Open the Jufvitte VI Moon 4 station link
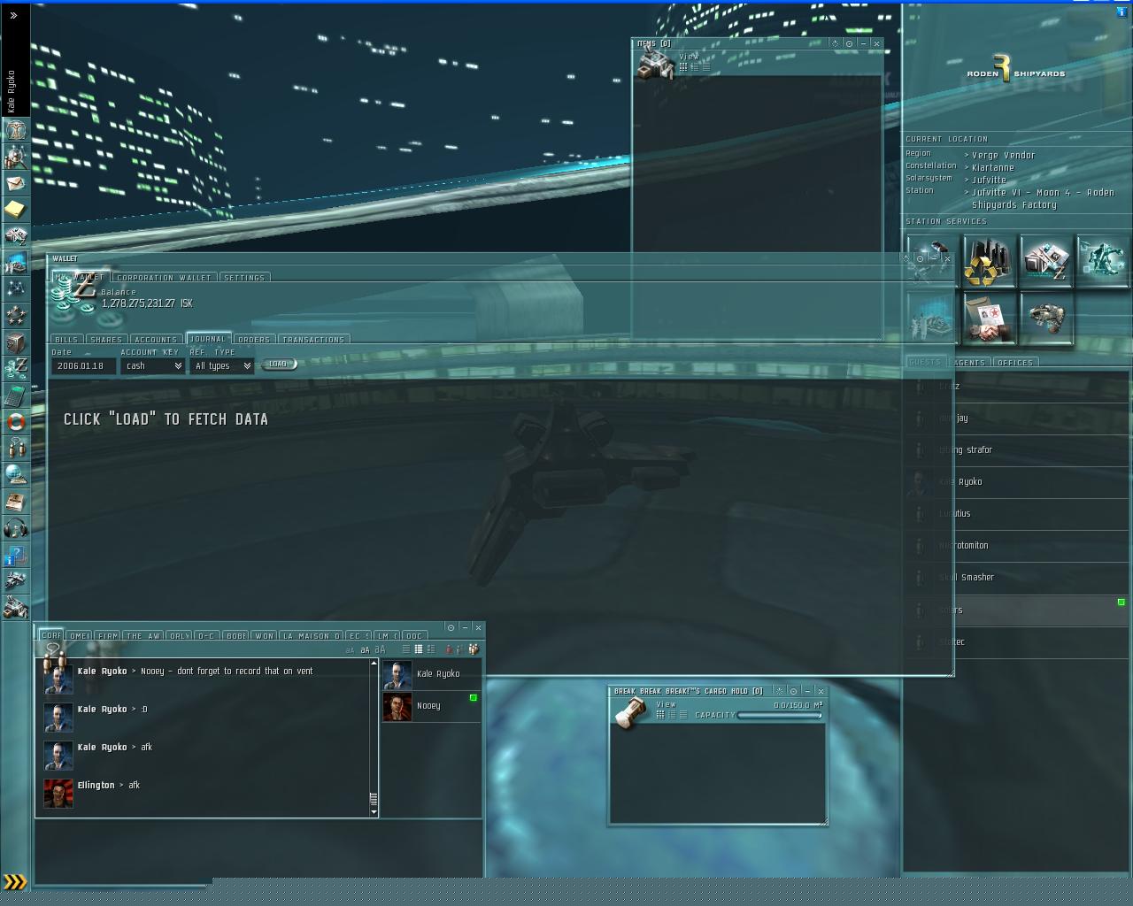Image resolution: width=1133 pixels, height=906 pixels. tap(1044, 198)
